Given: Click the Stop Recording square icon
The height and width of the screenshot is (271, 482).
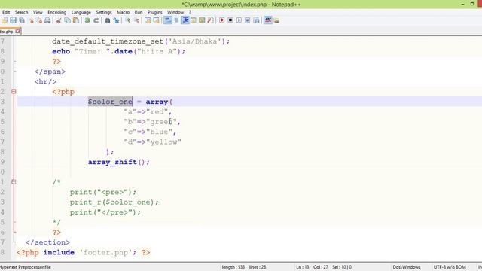Looking at the screenshot, I should (x=230, y=20).
